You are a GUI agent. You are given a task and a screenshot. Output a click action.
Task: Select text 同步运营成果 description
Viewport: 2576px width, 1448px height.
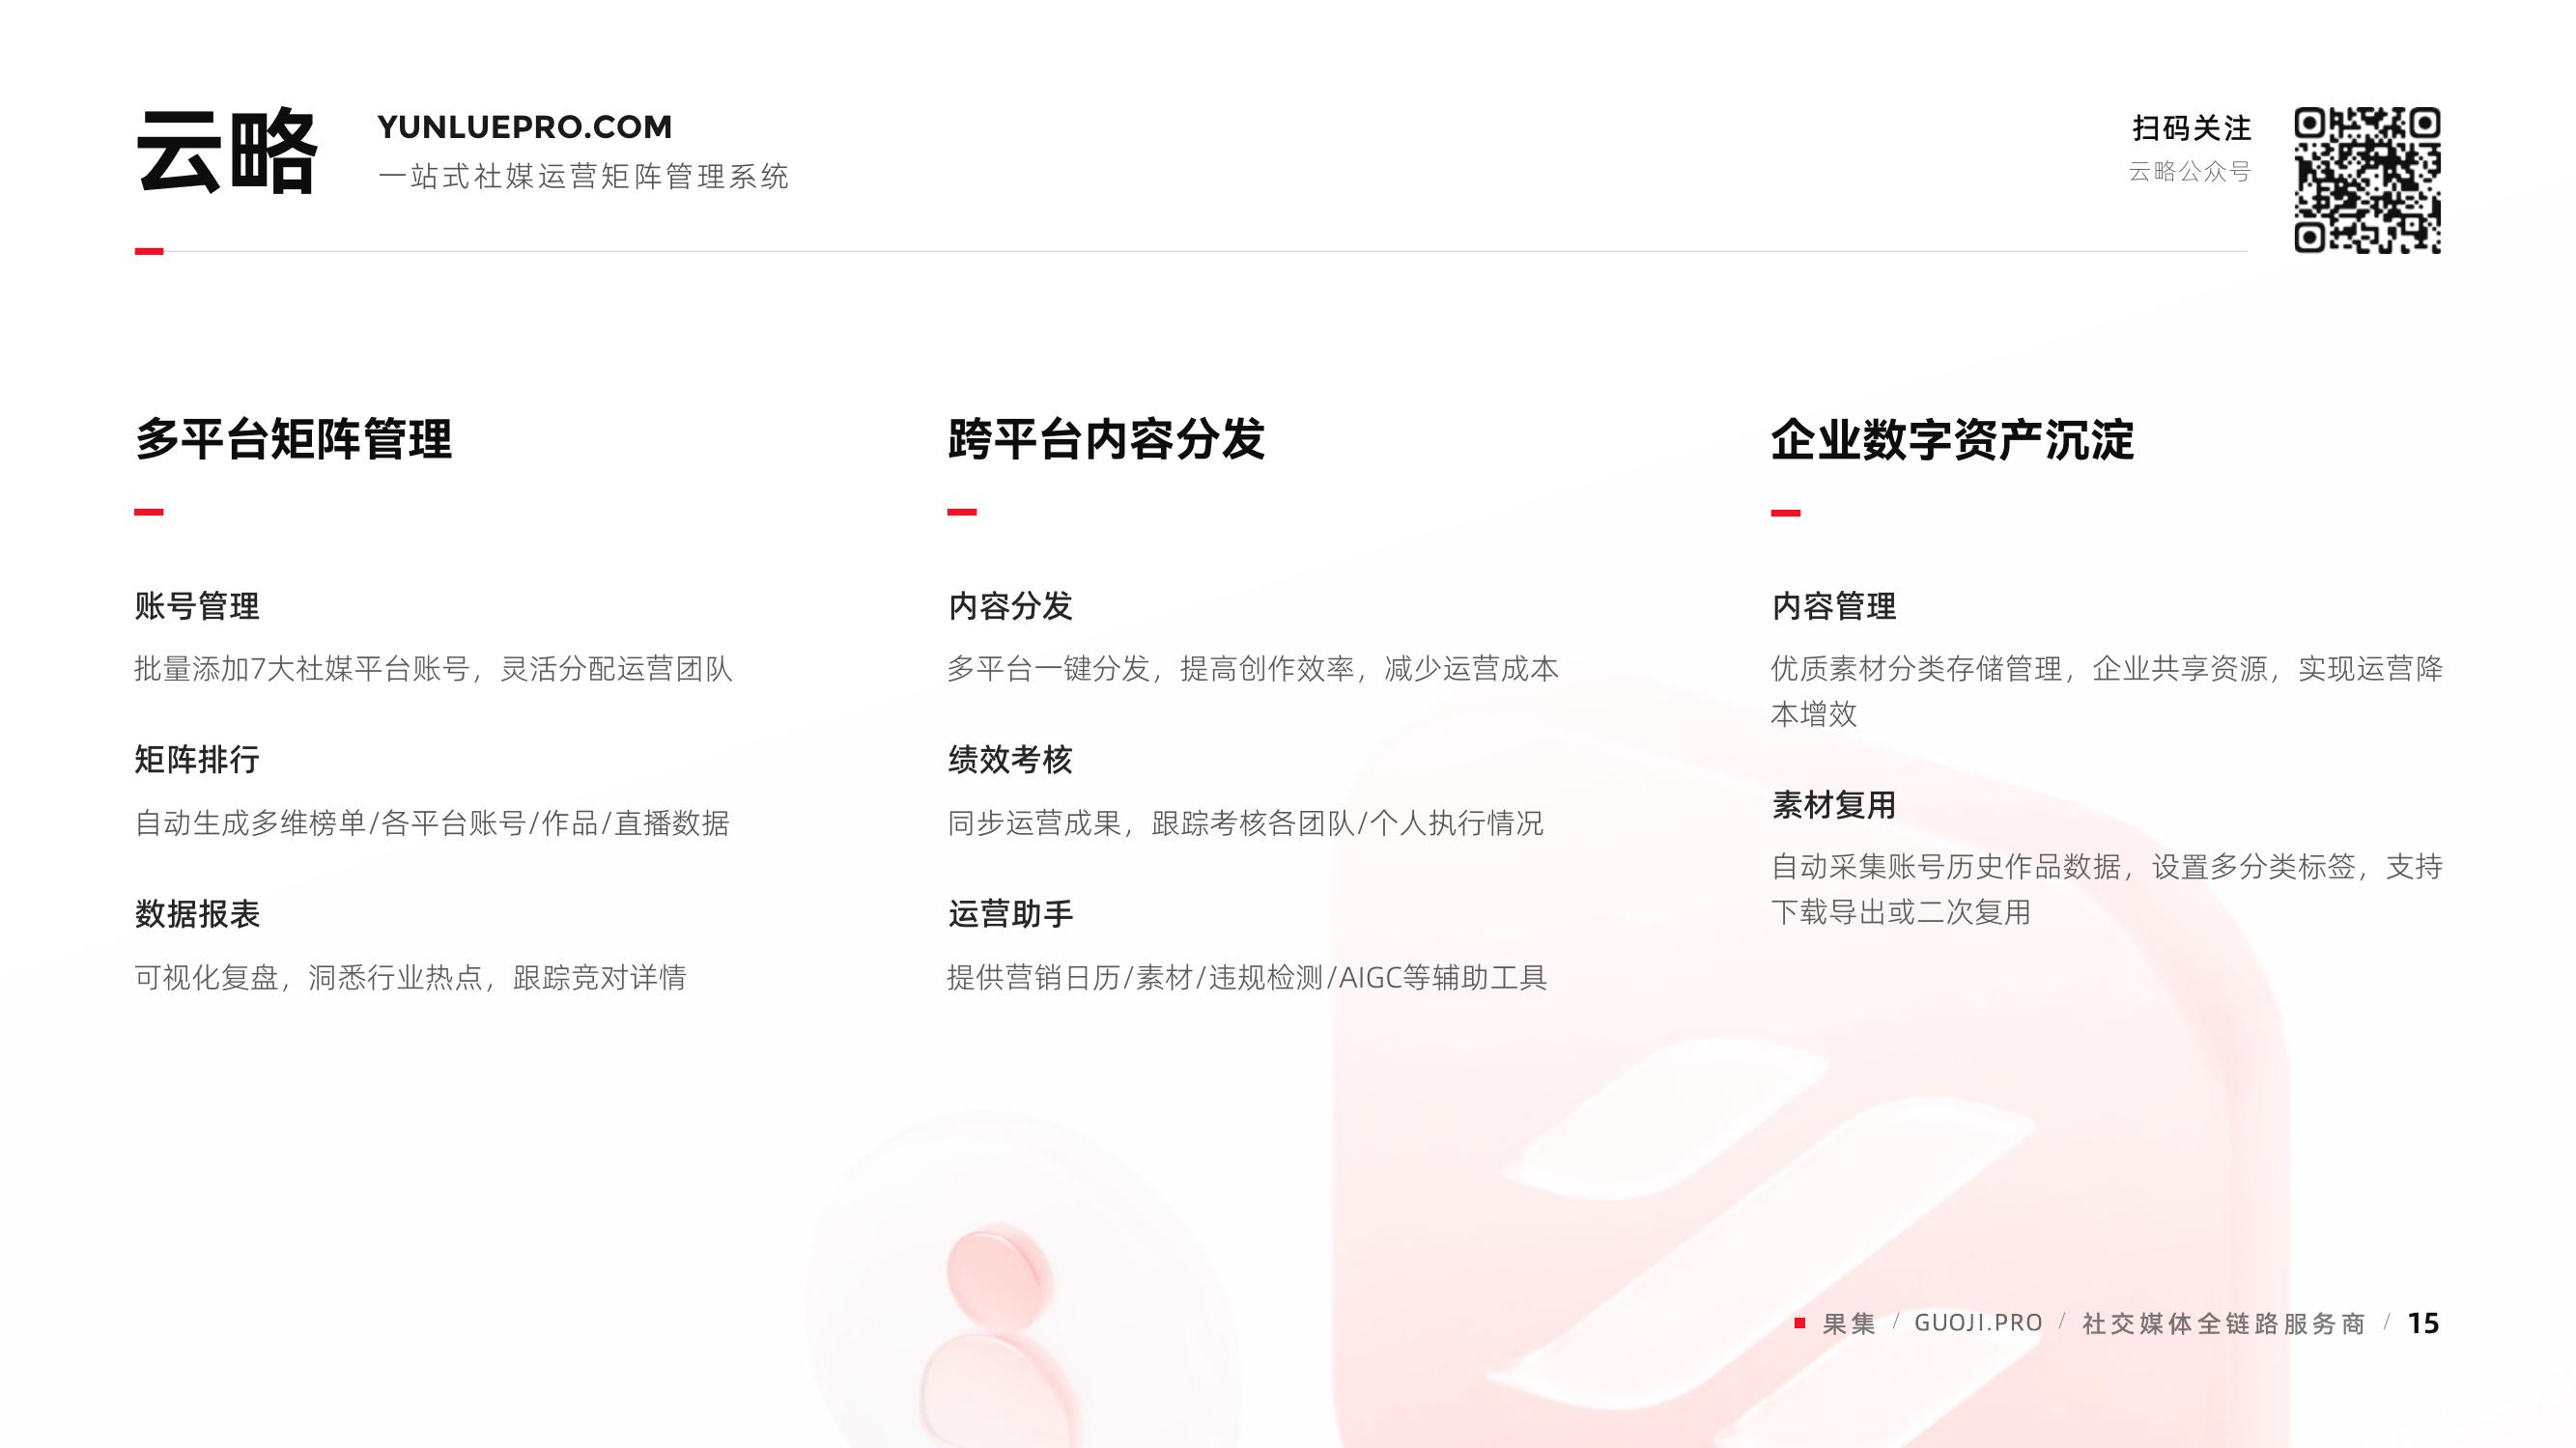(1245, 823)
